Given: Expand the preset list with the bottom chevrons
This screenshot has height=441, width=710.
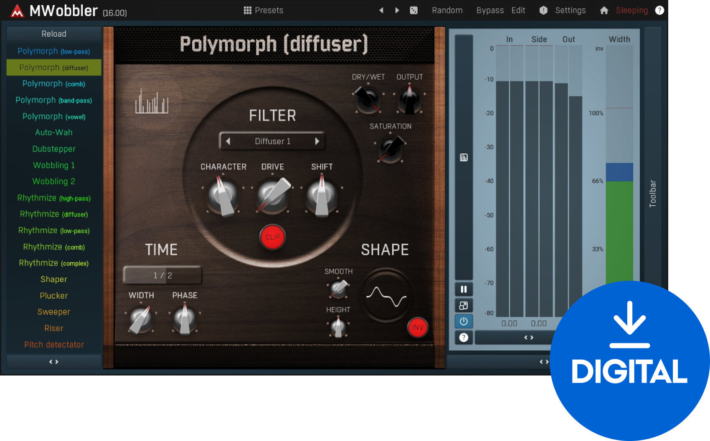Looking at the screenshot, I should tap(53, 361).
